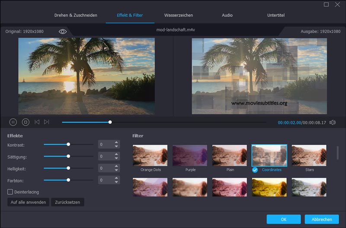This screenshot has width=346, height=228.
Task: Toggle the original preview eye icon
Action: [x=63, y=32]
